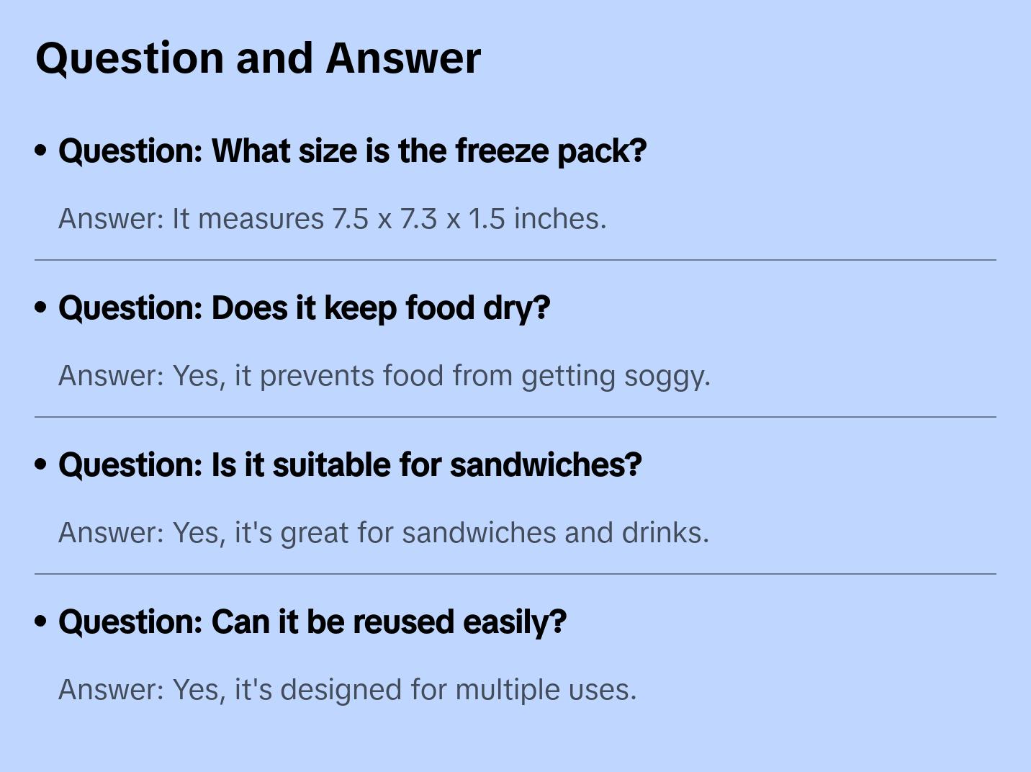Click the bullet beside the reuse question
The width and height of the screenshot is (1031, 772).
pos(41,621)
